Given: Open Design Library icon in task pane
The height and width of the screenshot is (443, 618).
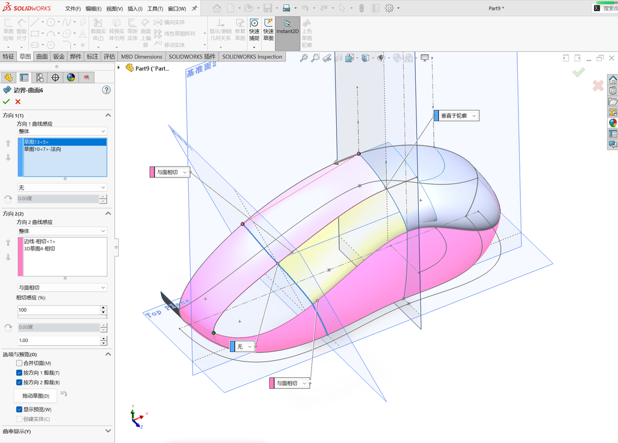Looking at the screenshot, I should point(613,91).
